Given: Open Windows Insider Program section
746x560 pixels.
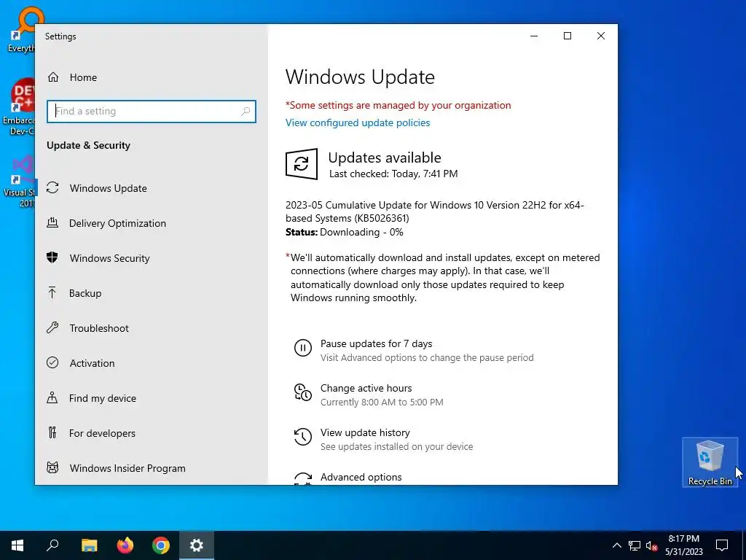Looking at the screenshot, I should point(152,468).
